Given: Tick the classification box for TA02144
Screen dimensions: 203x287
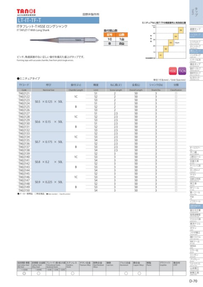Looking at the screenshot, I should point(176,170).
